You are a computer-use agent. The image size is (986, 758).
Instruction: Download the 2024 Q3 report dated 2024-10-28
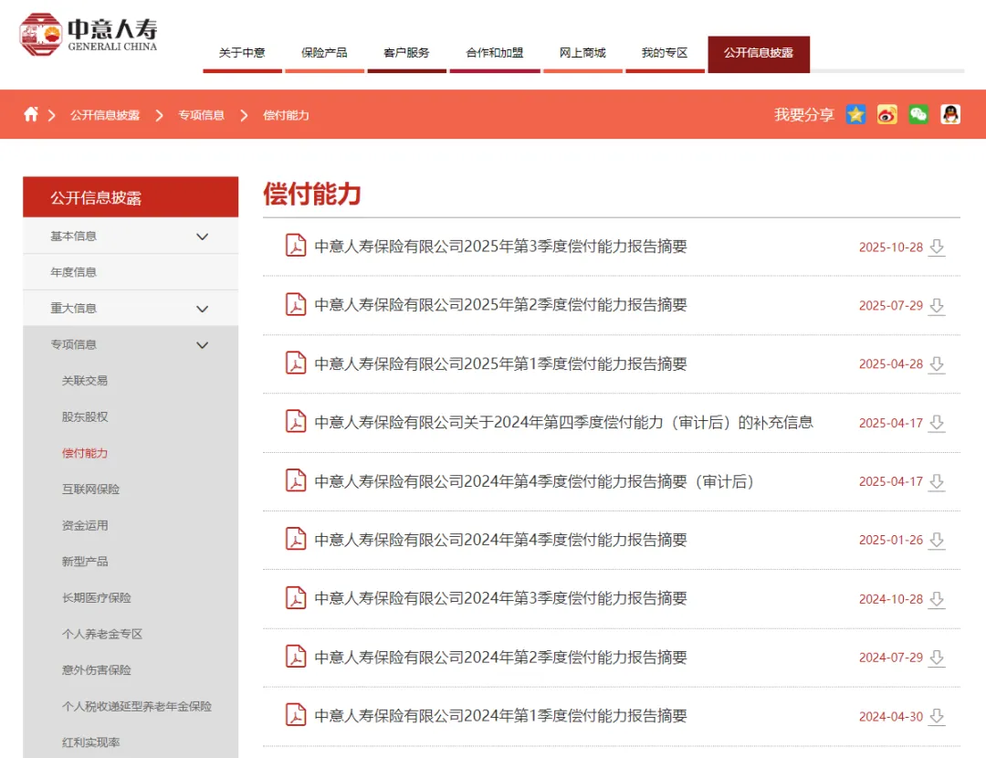(x=936, y=600)
